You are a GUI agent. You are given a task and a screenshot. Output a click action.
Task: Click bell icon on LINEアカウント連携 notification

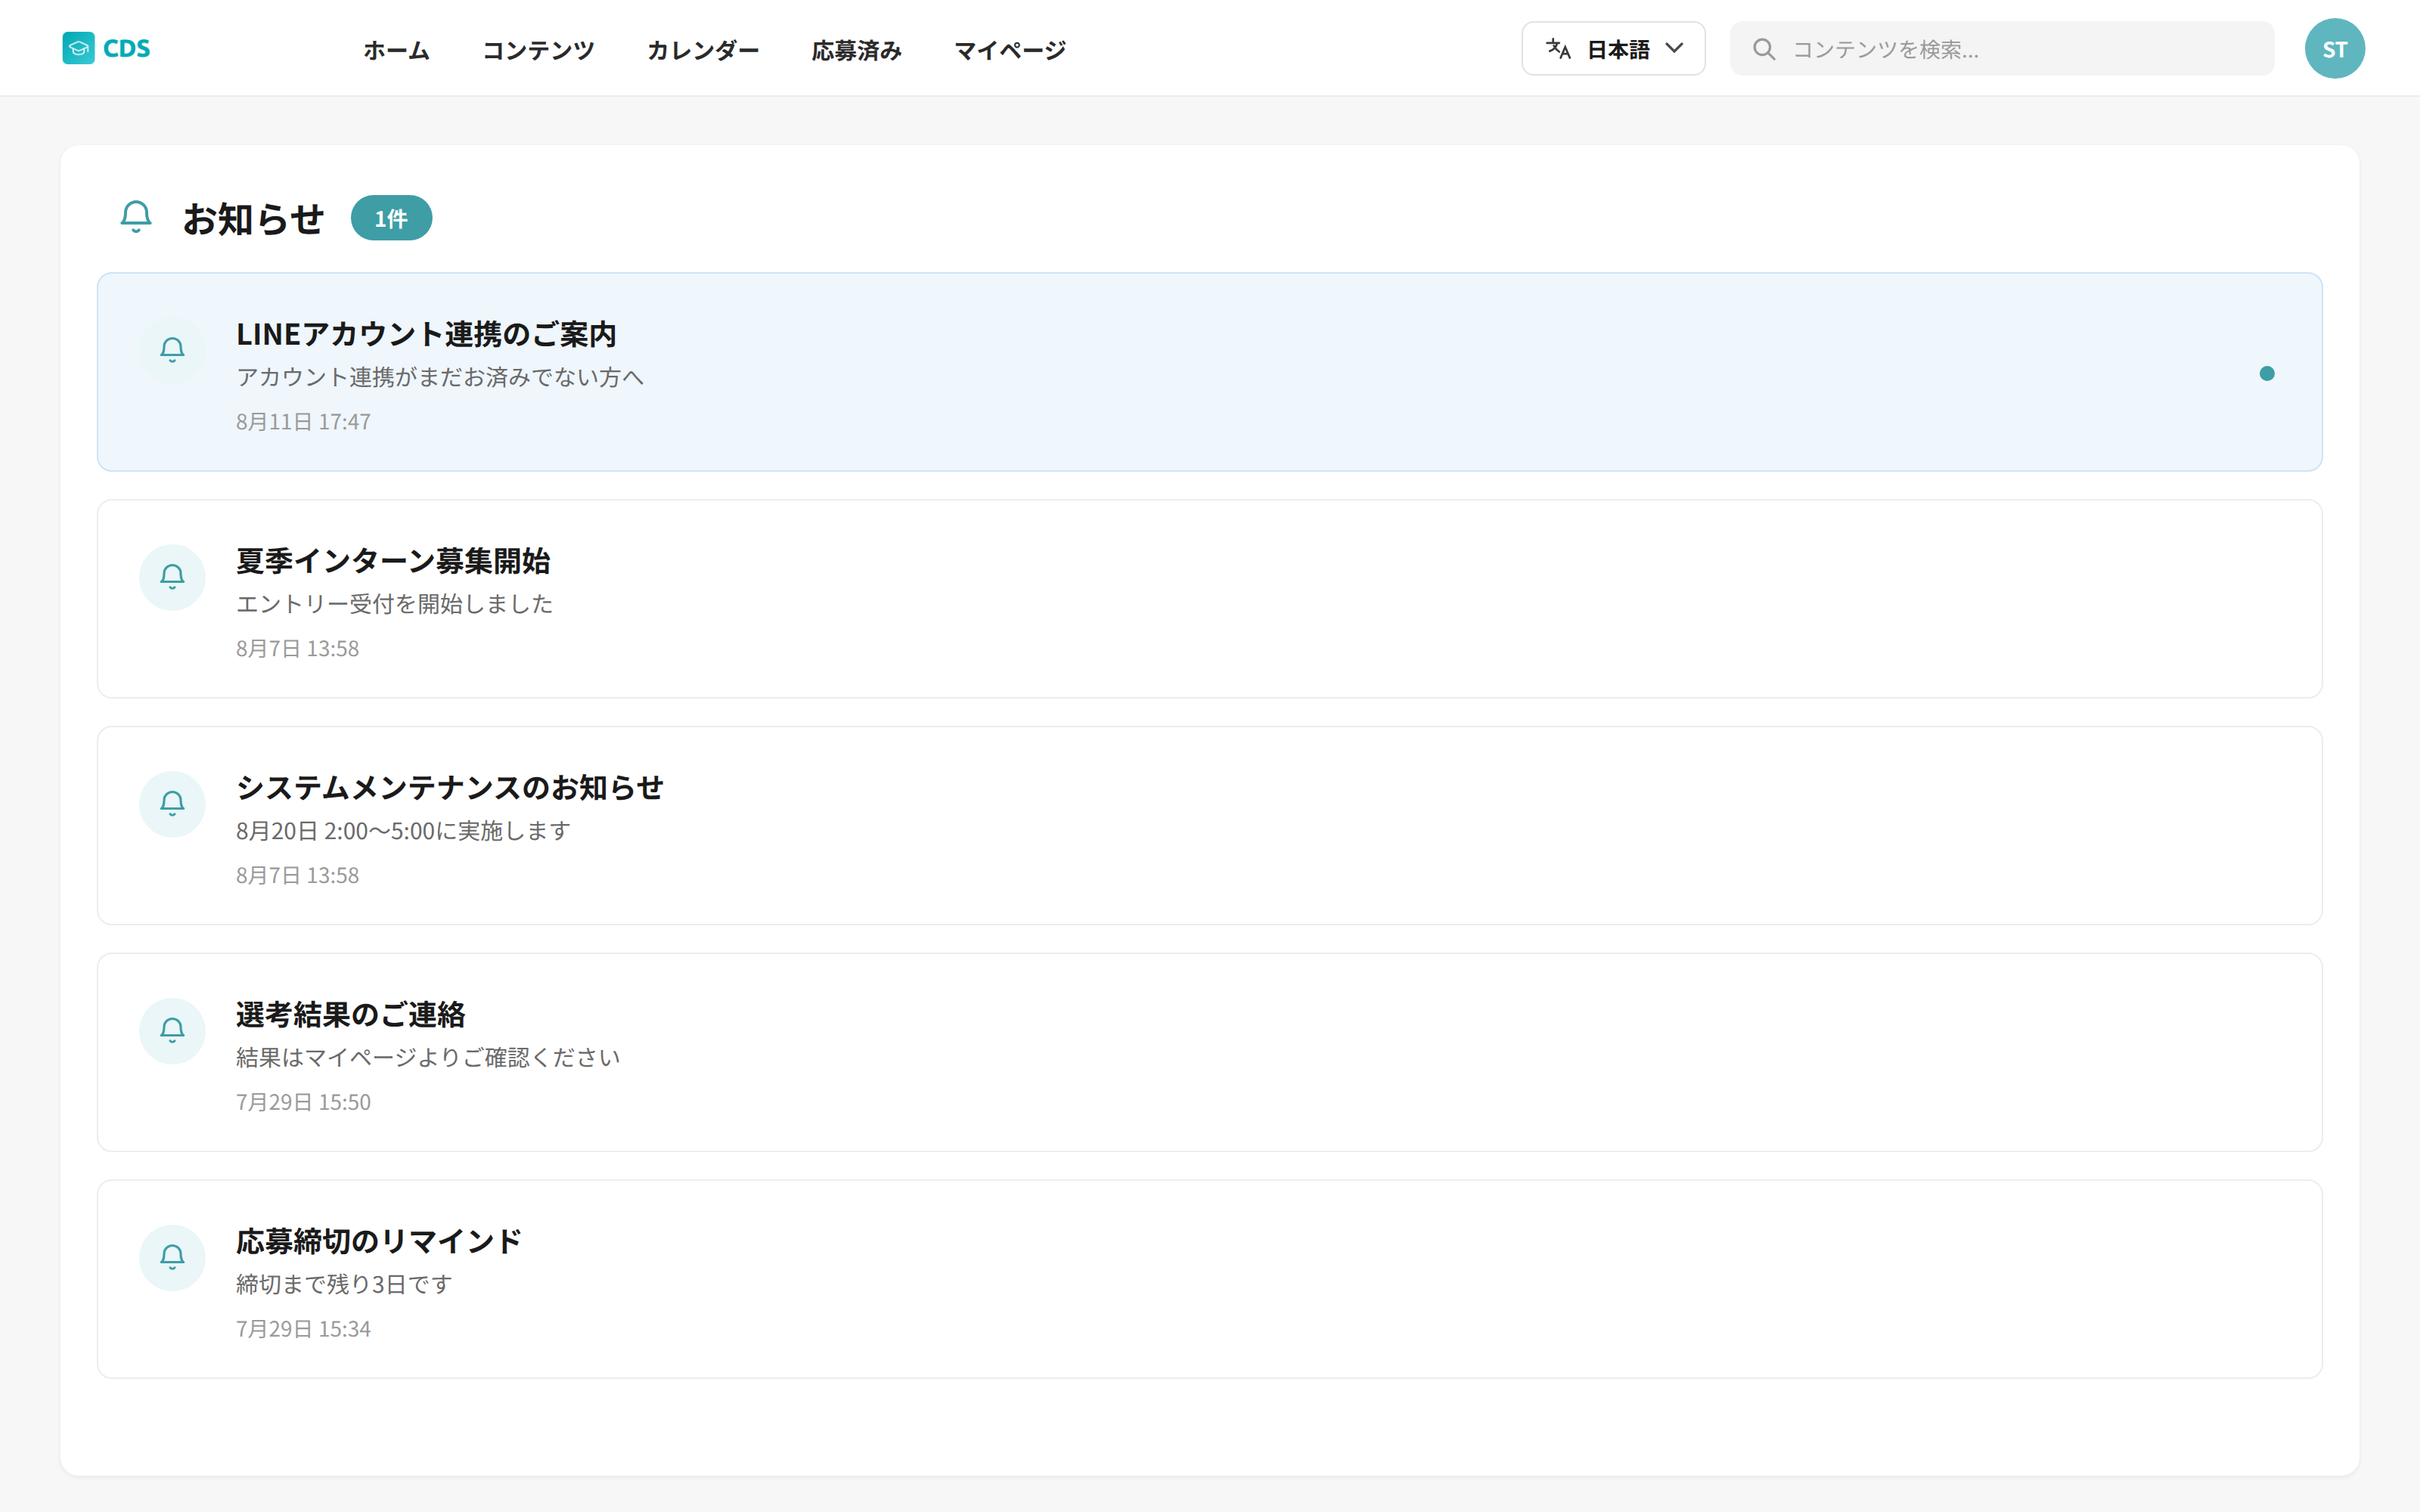(172, 350)
